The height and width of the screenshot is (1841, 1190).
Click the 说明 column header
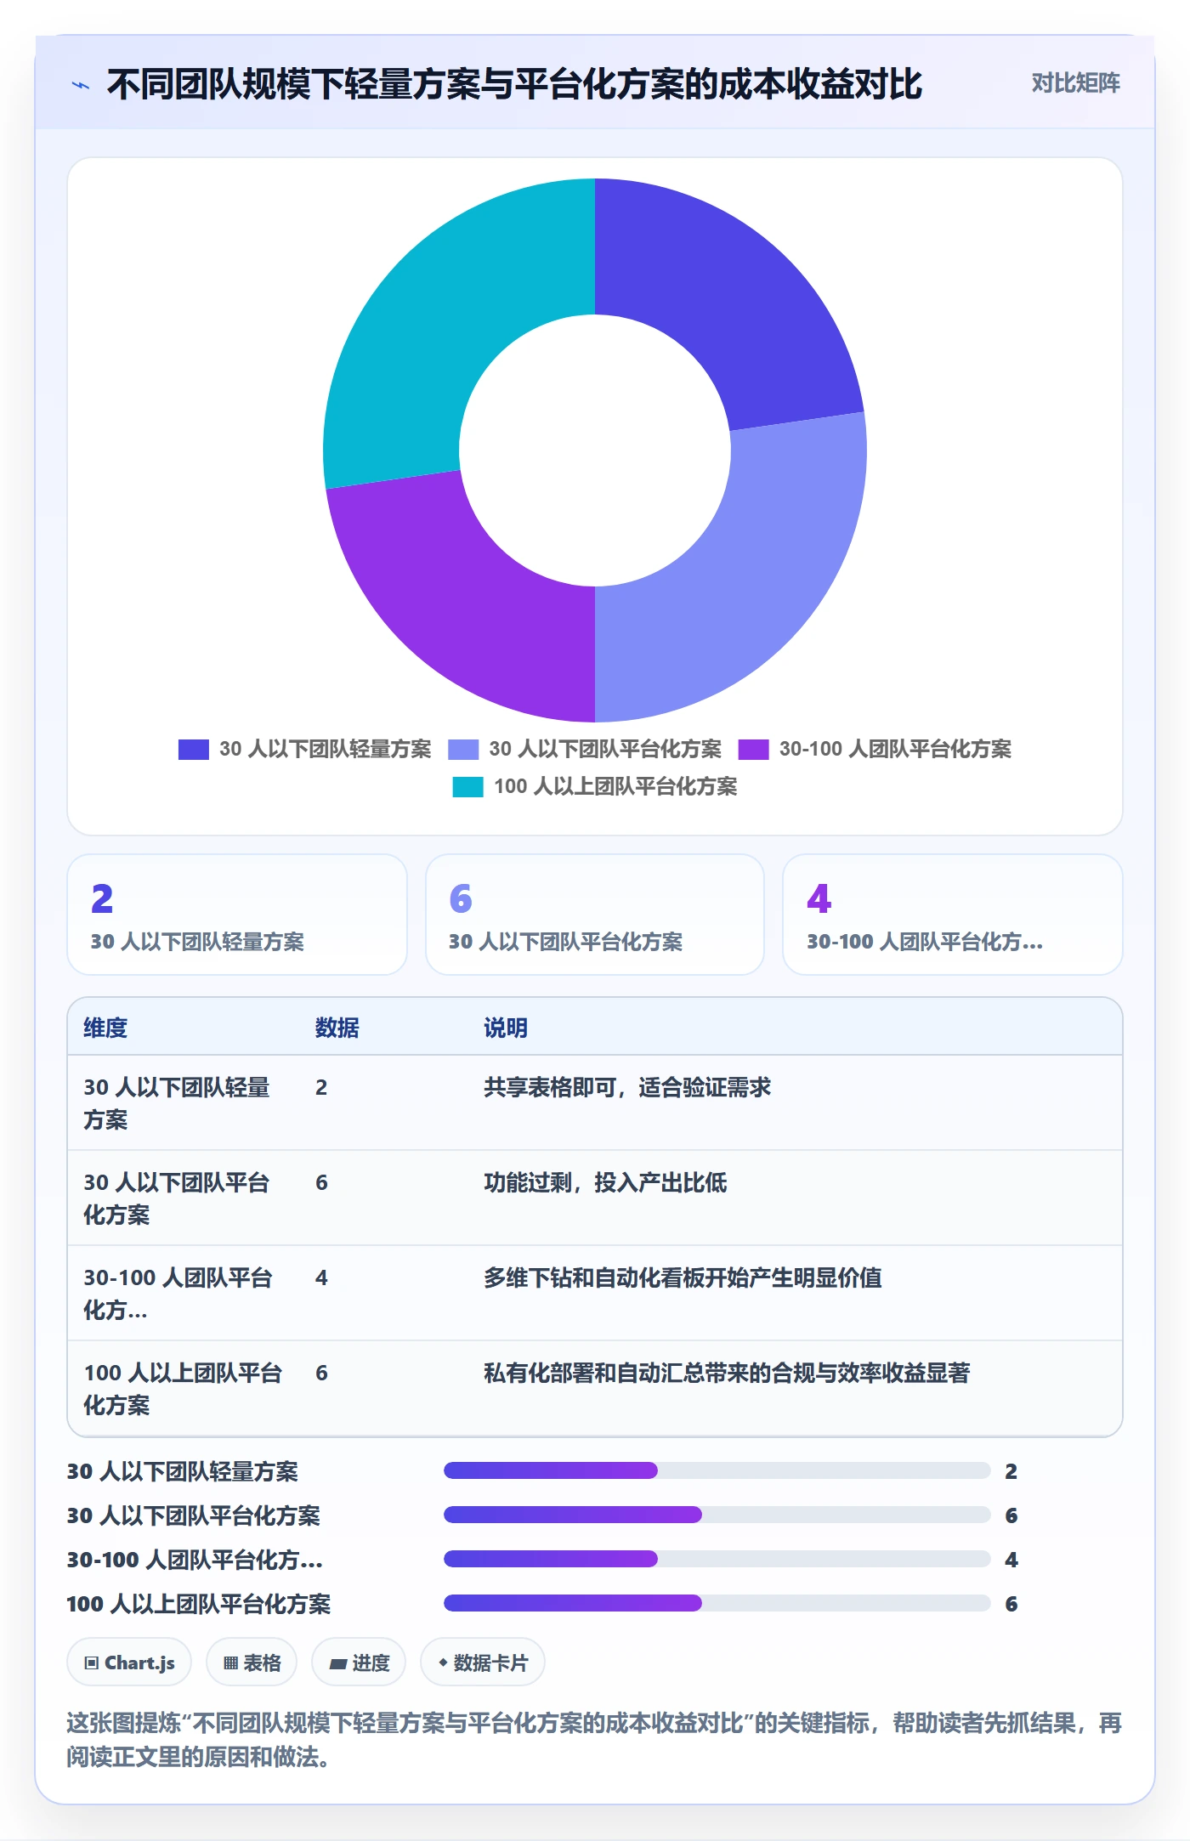point(506,1028)
